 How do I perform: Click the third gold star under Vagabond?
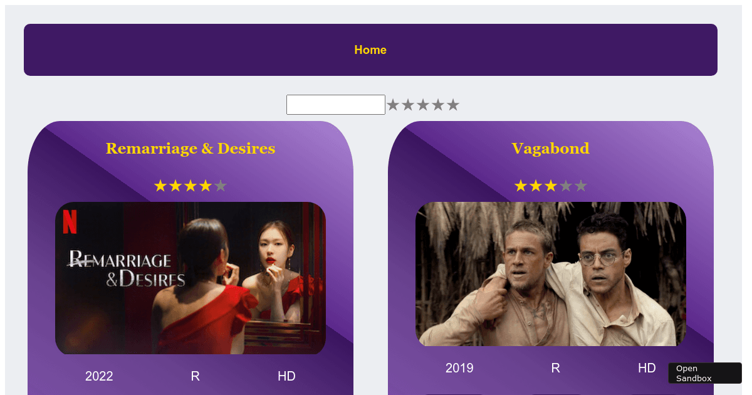pyautogui.click(x=551, y=186)
